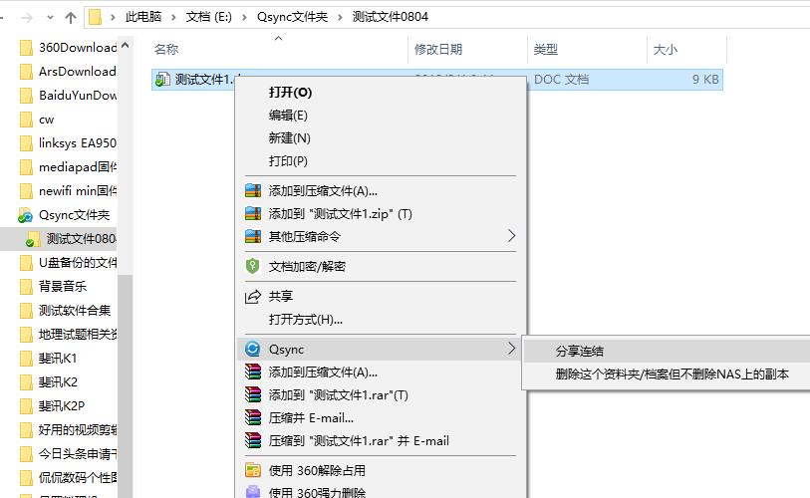Image resolution: width=810 pixels, height=498 pixels.
Task: Click 文档 (E:) in the address bar path
Action: [208, 17]
